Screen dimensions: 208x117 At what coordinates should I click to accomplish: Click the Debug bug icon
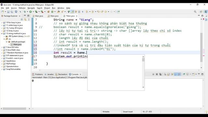[25, 12]
